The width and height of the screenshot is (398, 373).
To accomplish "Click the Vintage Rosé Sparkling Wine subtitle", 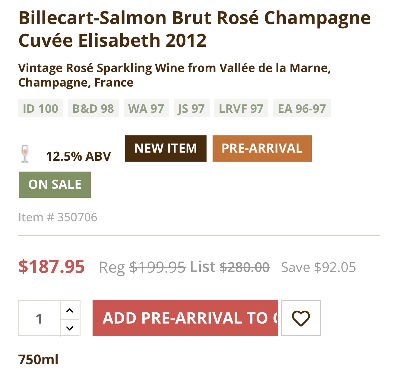I will (174, 75).
